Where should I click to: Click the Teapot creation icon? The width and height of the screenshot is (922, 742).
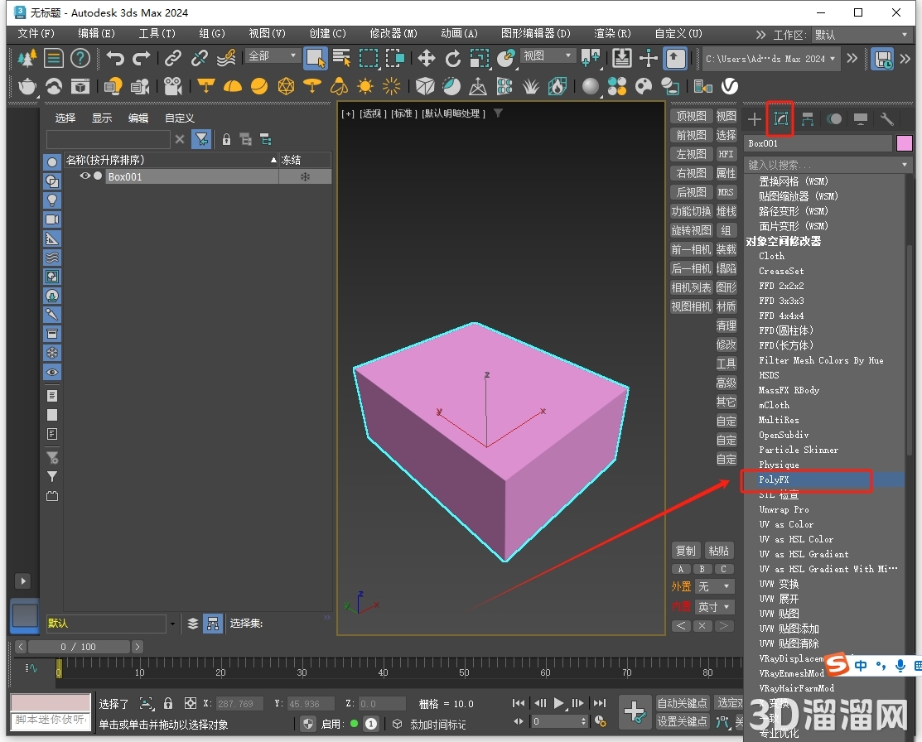click(x=27, y=85)
